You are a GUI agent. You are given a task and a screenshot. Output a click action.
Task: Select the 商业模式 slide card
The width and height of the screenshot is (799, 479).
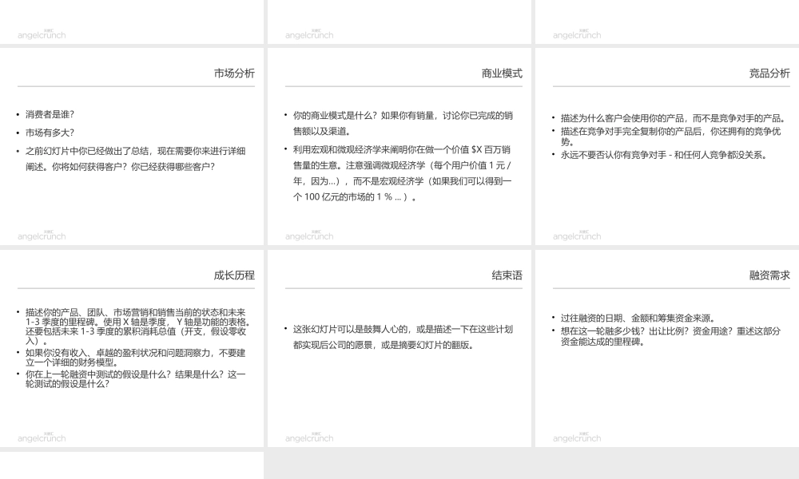399,148
